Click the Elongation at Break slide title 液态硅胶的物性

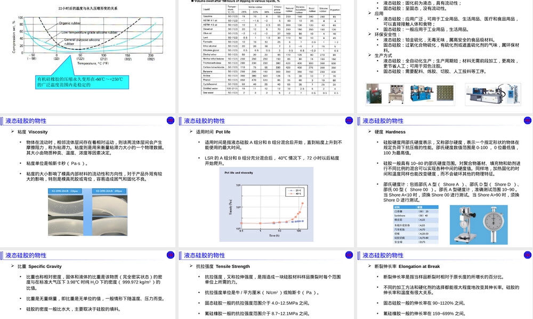coord(383,255)
